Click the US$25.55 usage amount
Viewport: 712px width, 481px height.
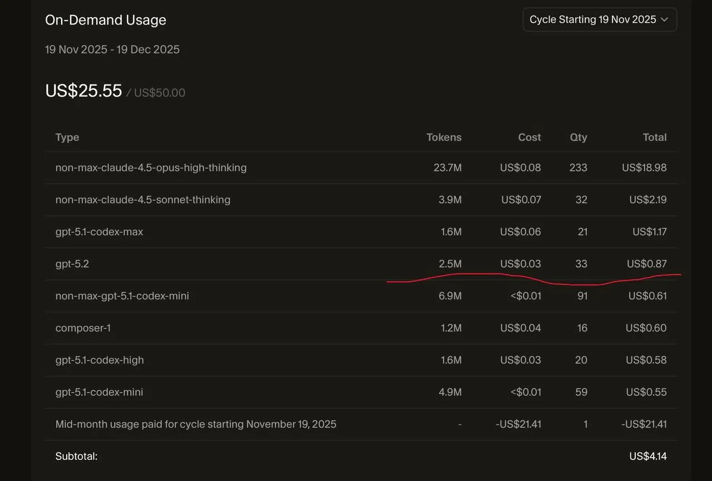[x=83, y=91]
